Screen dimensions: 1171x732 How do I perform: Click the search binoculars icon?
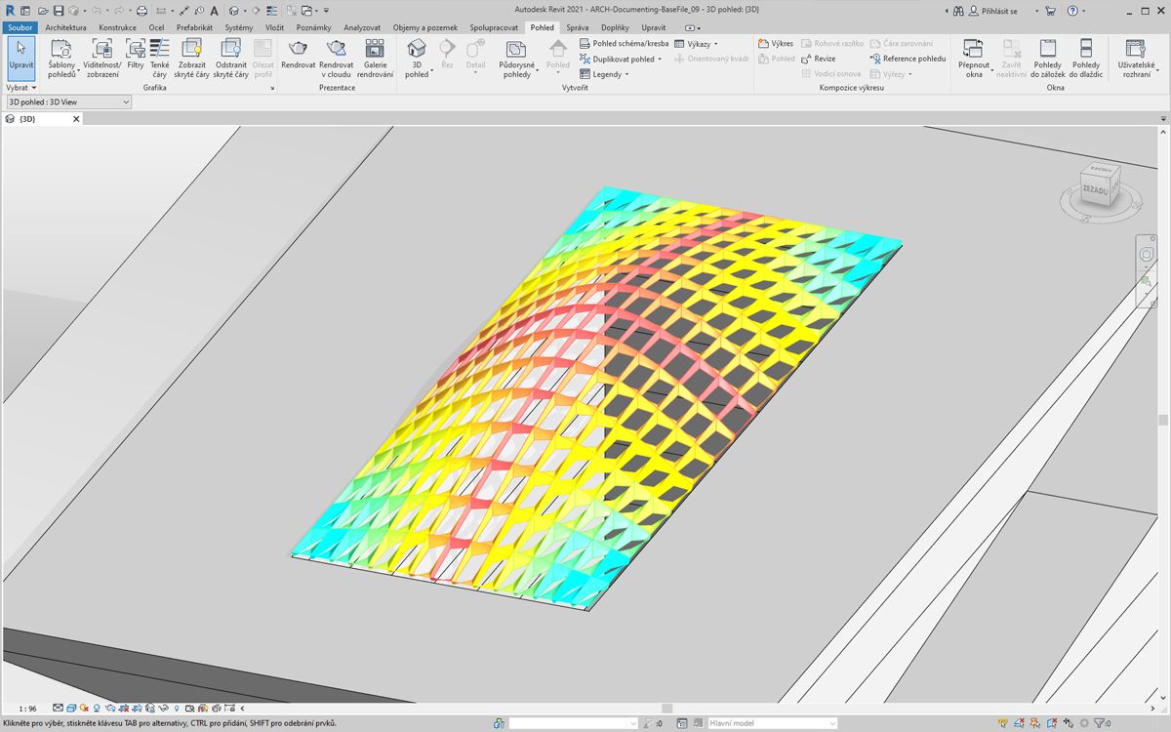[x=959, y=11]
